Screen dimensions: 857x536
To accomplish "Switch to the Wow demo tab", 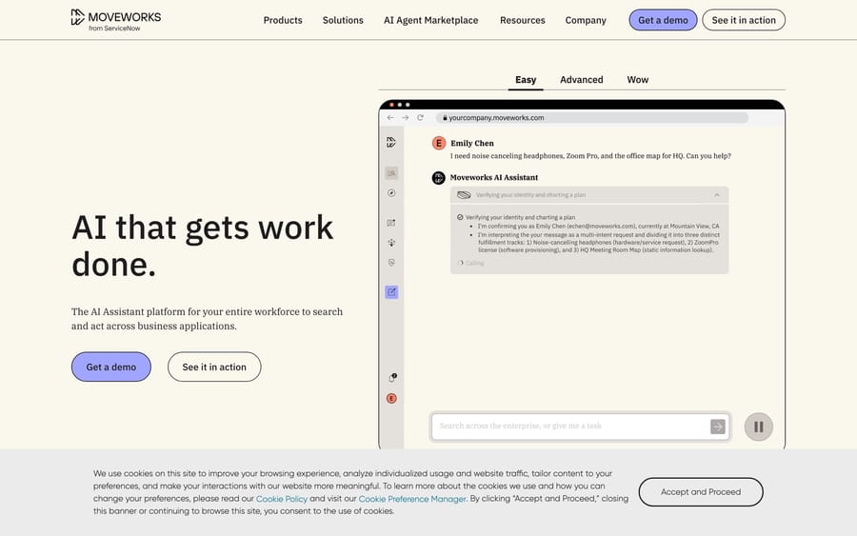I will tap(637, 80).
